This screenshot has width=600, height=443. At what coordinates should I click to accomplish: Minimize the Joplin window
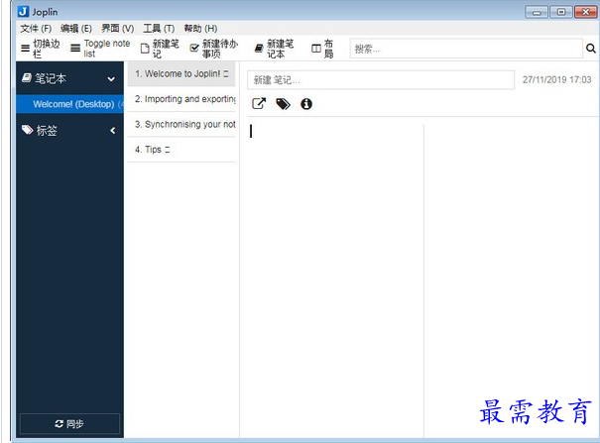point(537,12)
